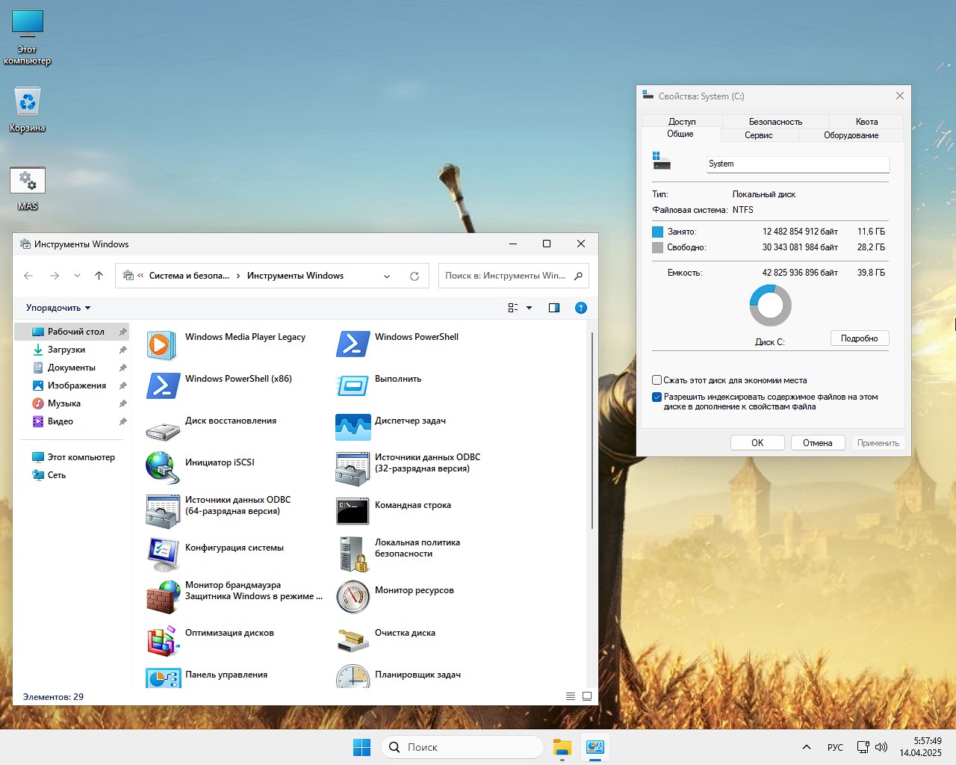The height and width of the screenshot is (765, 956).
Task: Click Система и безопа... breadcrumb
Action: pos(189,276)
